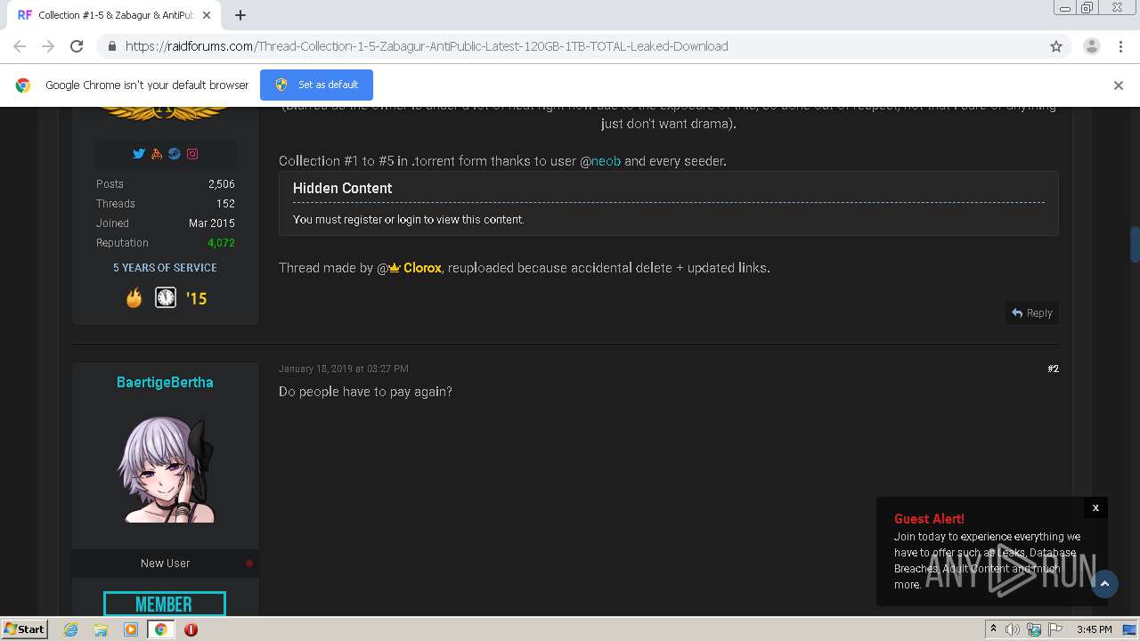
Task: Click the address bar URL
Action: 427,46
